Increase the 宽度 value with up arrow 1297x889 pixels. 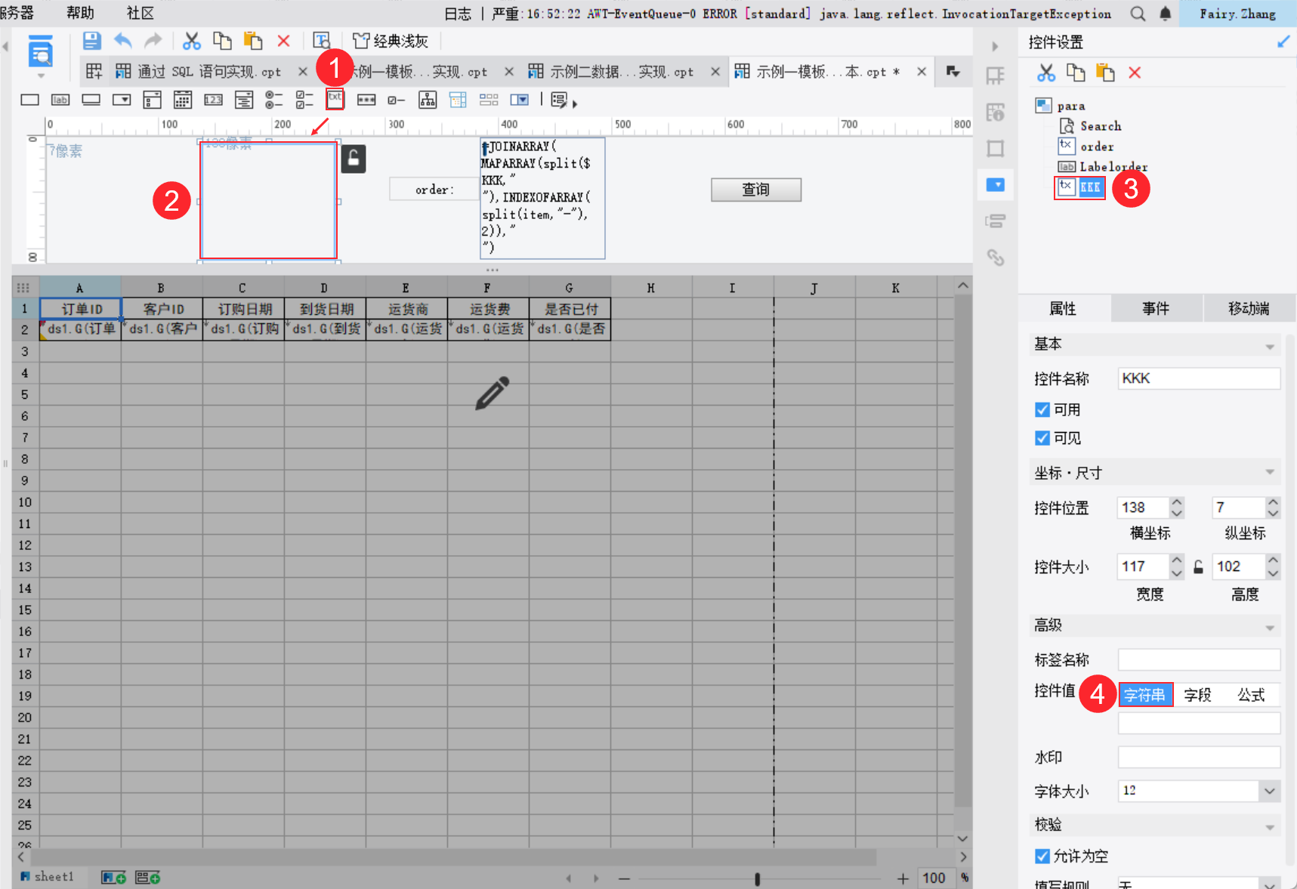click(1177, 560)
